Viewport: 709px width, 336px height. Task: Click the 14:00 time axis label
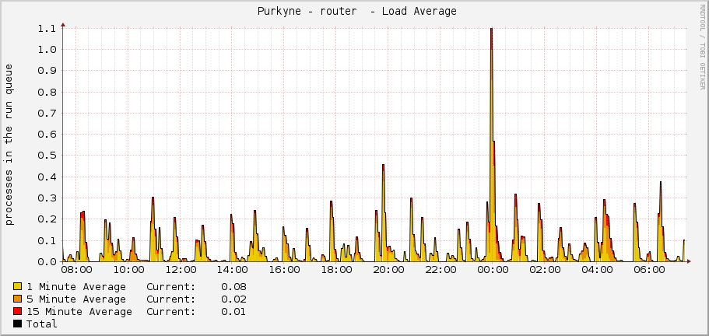click(x=232, y=270)
